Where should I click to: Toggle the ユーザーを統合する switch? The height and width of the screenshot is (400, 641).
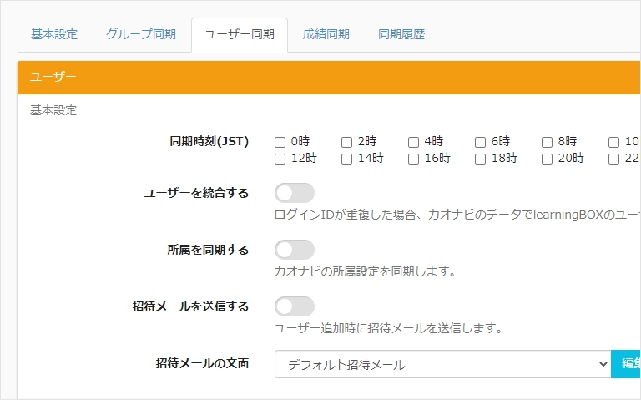295,193
